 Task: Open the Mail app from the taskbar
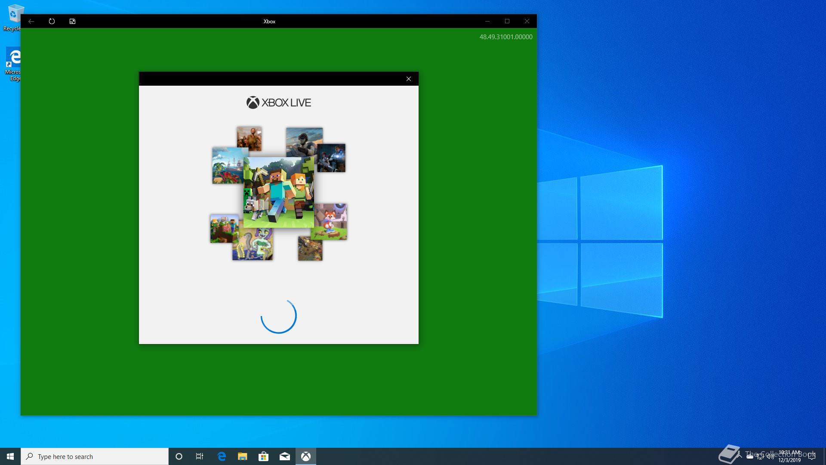[285, 456]
